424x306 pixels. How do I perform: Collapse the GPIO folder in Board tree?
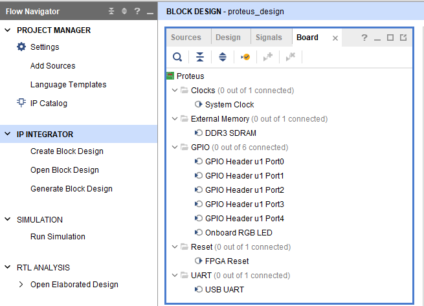[174, 148]
